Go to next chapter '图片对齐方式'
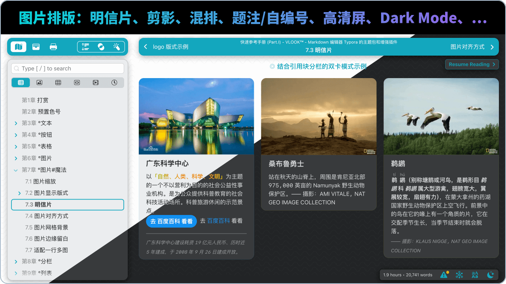506x284 pixels. click(x=467, y=47)
